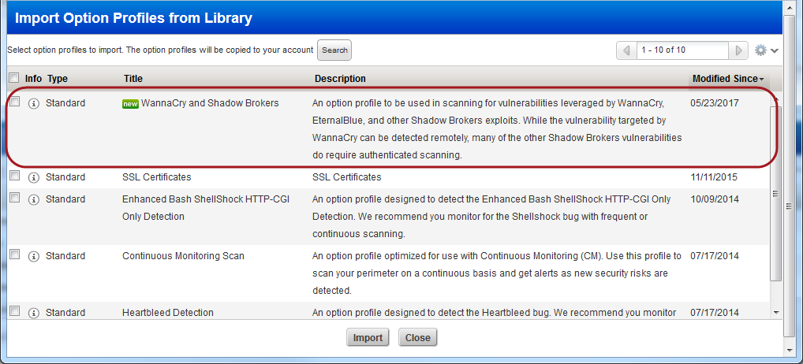Click the Search button
Screen dimensions: 803x364
coord(334,50)
